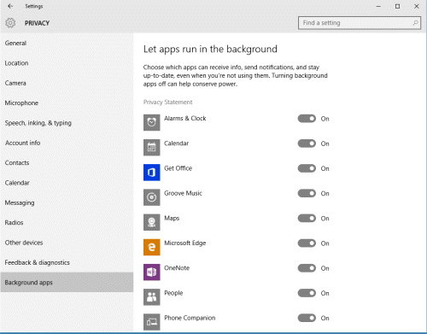The height and width of the screenshot is (334, 427).
Task: Select Microphone in the sidebar
Action: [x=67, y=103]
